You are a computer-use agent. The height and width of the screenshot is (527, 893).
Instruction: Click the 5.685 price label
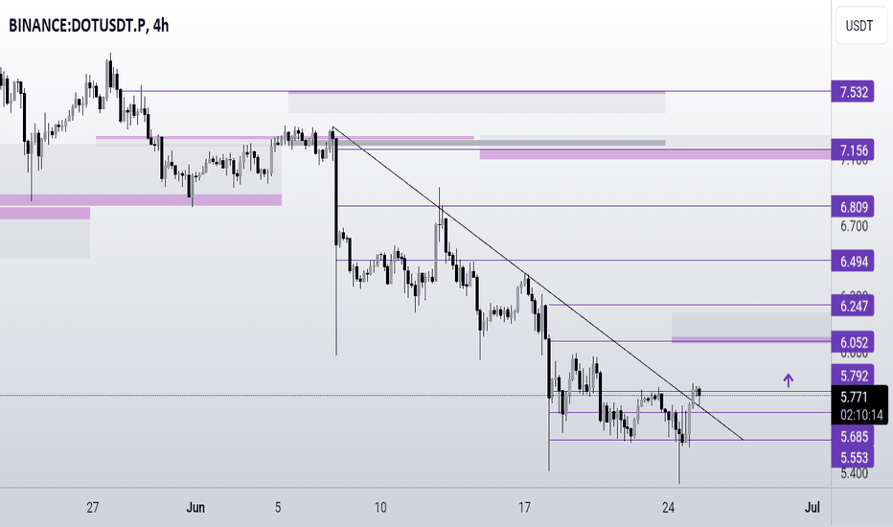853,436
